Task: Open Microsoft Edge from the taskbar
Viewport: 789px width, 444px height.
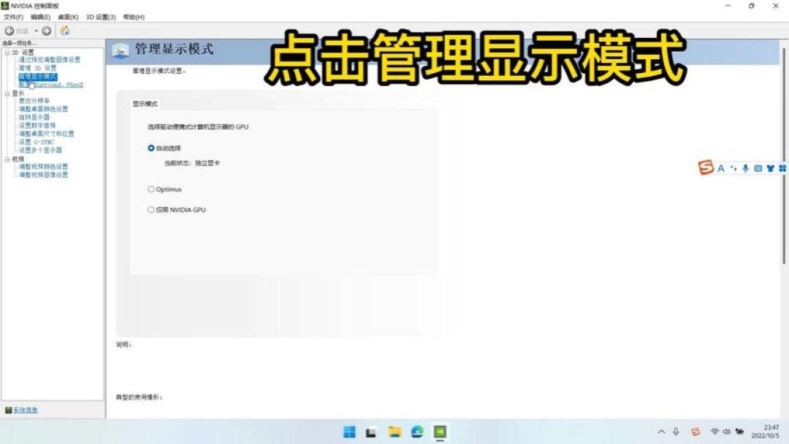Action: coord(417,432)
